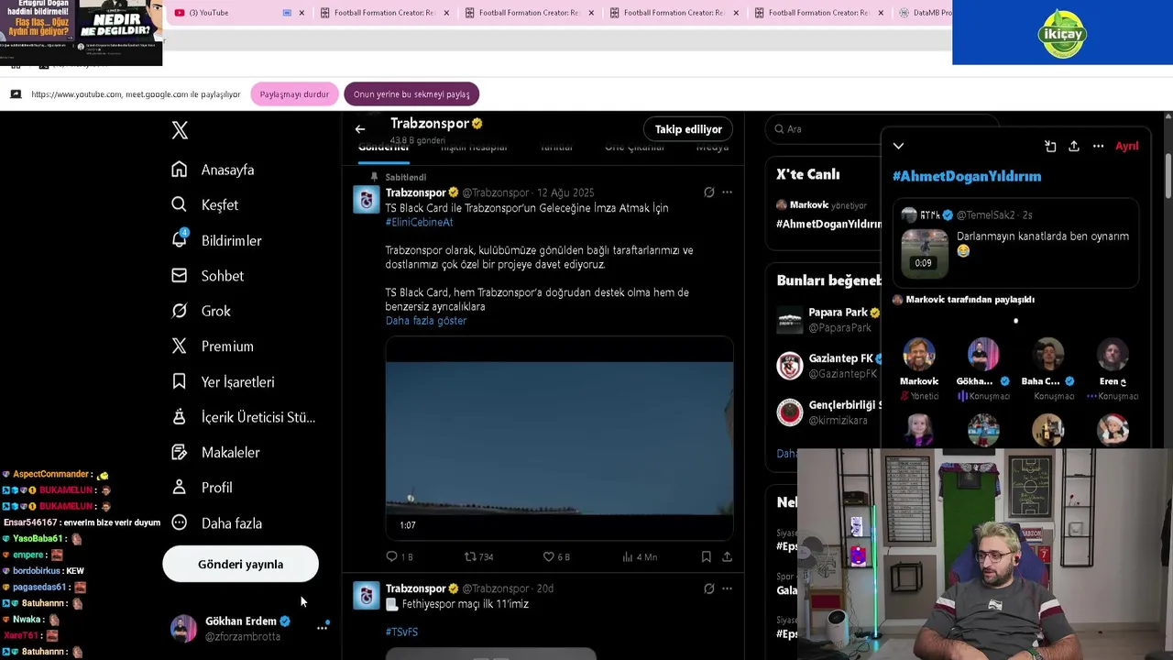The height and width of the screenshot is (660, 1173).
Task: Click Gönderi yayınla button
Action: click(x=240, y=564)
